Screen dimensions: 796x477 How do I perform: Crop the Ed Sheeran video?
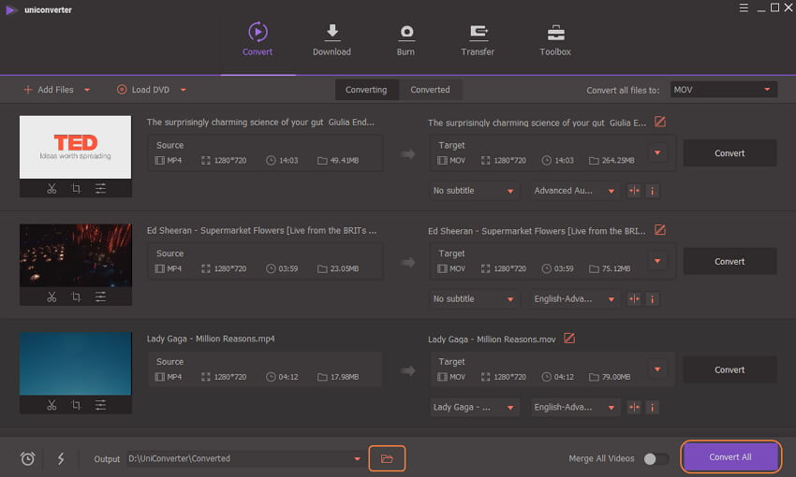(x=76, y=297)
